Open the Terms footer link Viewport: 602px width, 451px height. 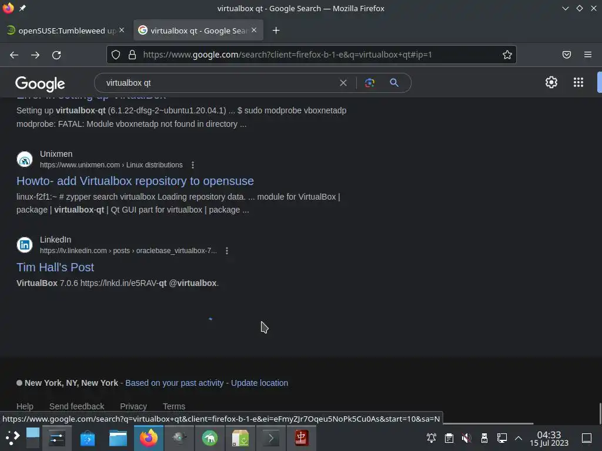pyautogui.click(x=174, y=406)
